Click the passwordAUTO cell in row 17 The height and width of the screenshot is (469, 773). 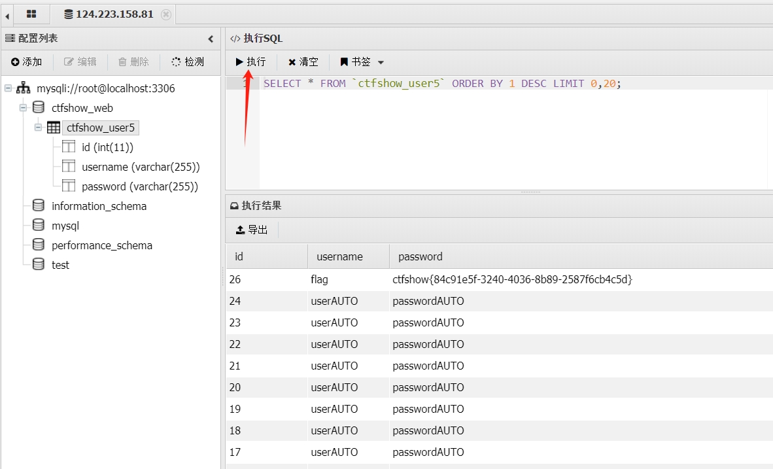pyautogui.click(x=428, y=452)
